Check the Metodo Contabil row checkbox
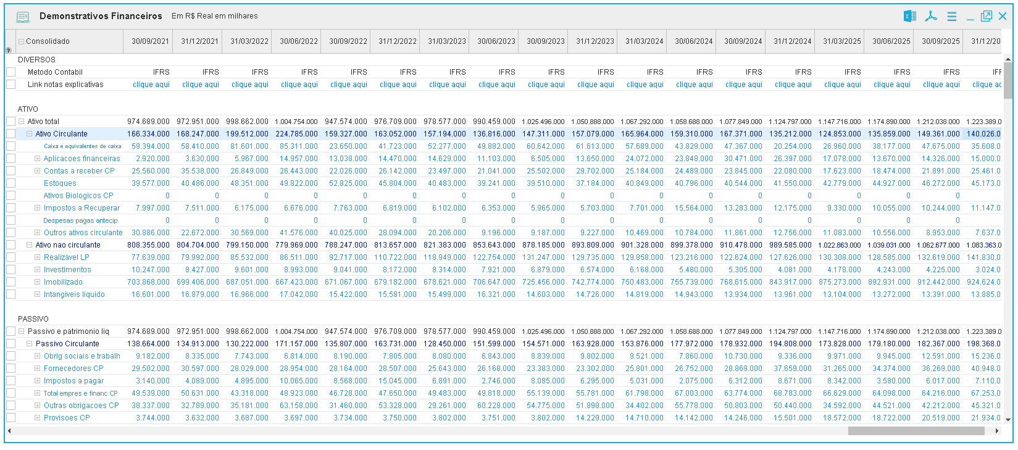Screen dimensions: 1018x450 pyautogui.click(x=10, y=72)
